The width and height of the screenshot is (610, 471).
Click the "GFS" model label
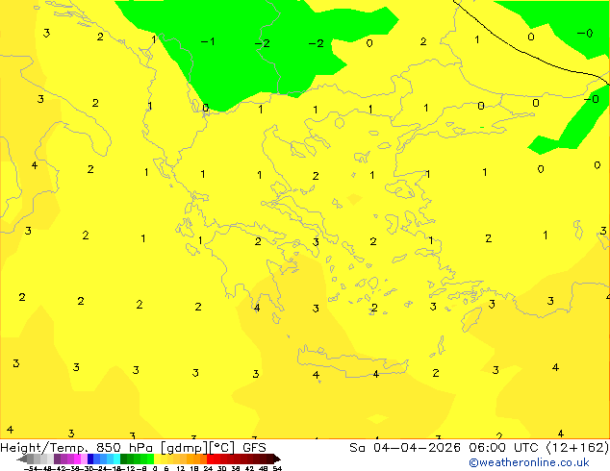[x=254, y=448]
